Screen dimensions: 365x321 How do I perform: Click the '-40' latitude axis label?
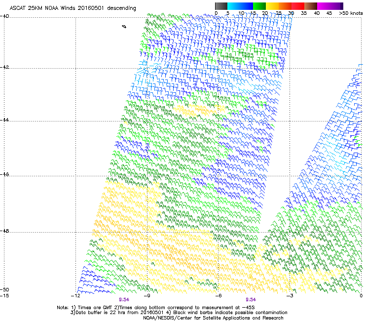pyautogui.click(x=4, y=16)
